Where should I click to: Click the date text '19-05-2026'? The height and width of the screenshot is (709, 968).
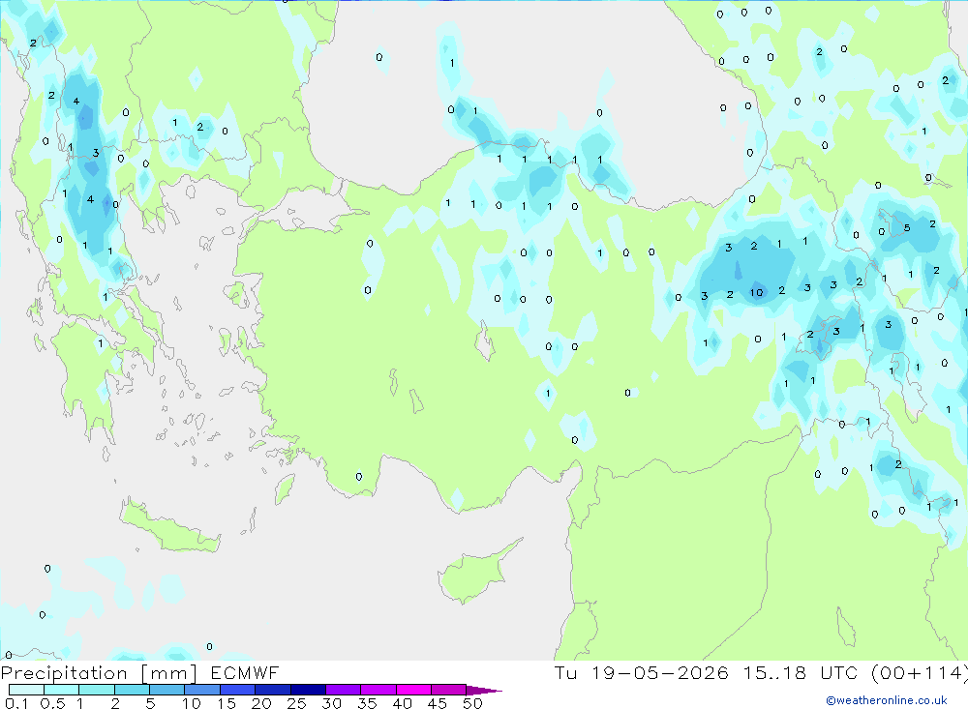click(659, 672)
